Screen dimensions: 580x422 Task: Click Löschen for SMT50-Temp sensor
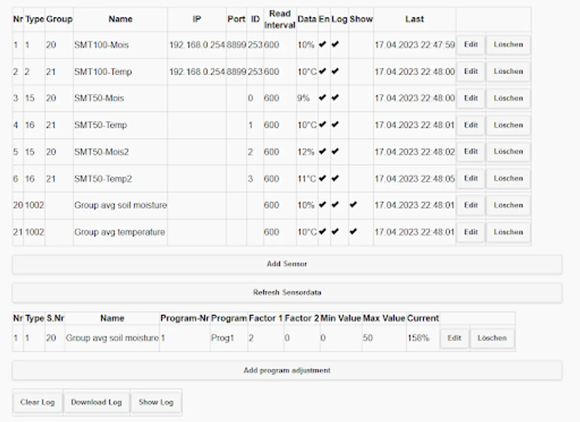coord(508,125)
